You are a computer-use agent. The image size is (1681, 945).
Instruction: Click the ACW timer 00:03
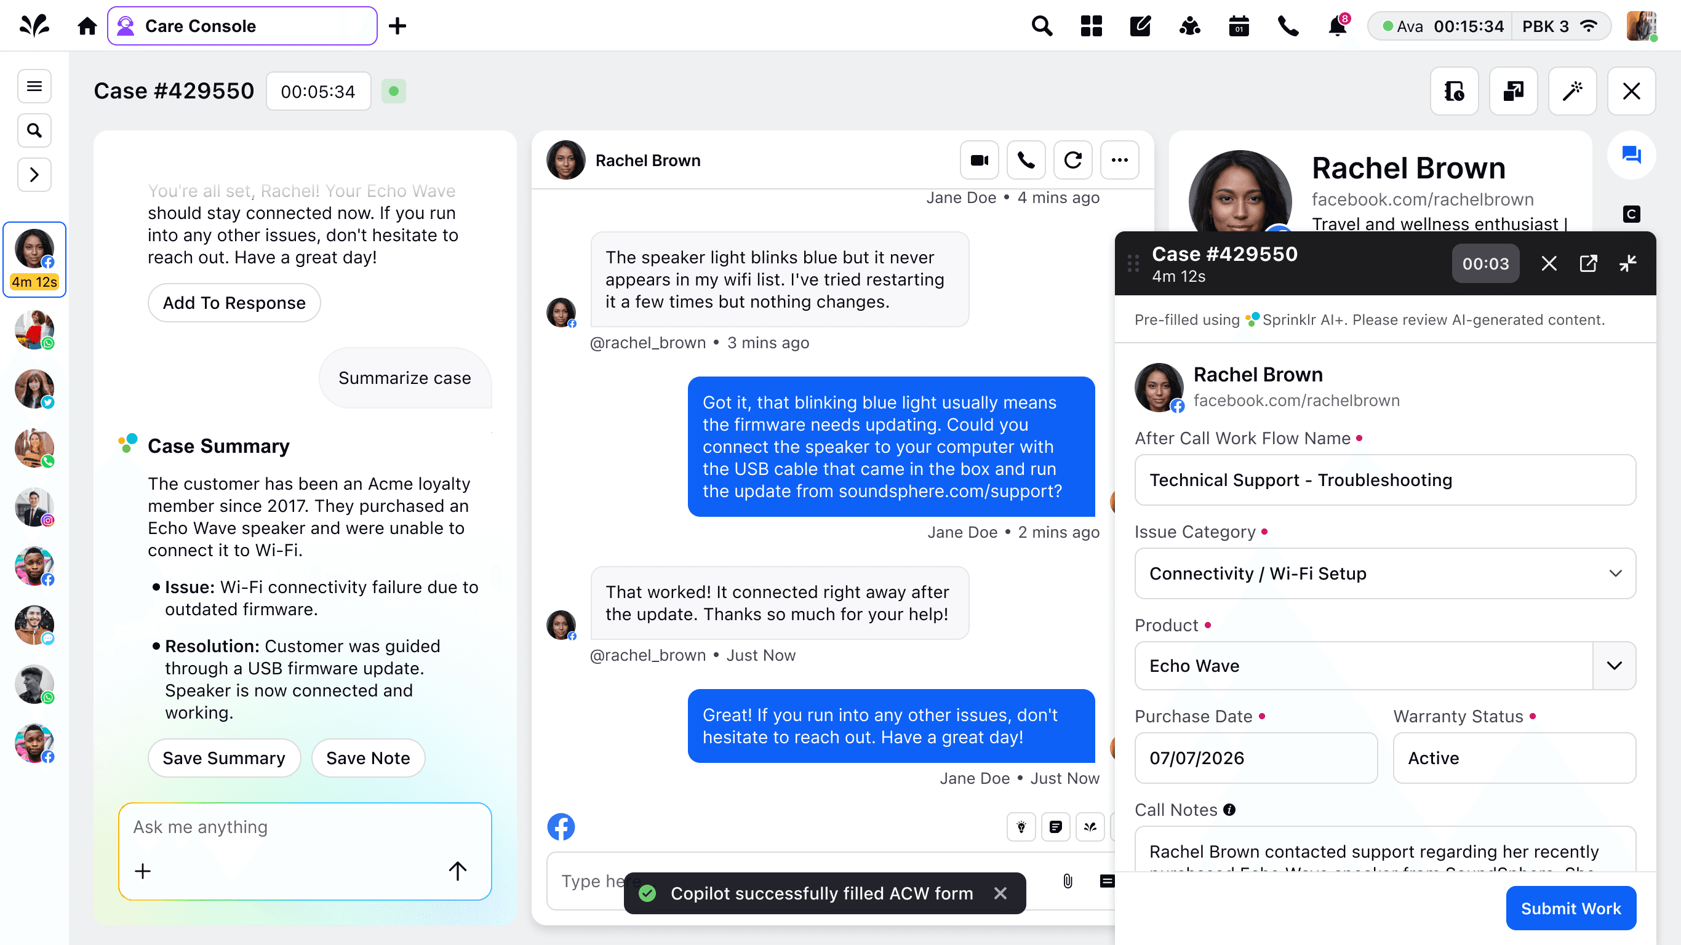[1486, 264]
